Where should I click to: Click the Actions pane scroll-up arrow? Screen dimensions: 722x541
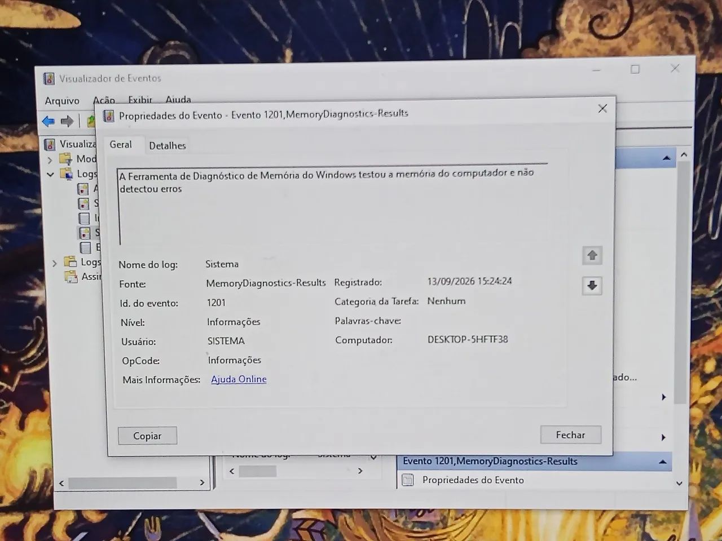(684, 154)
